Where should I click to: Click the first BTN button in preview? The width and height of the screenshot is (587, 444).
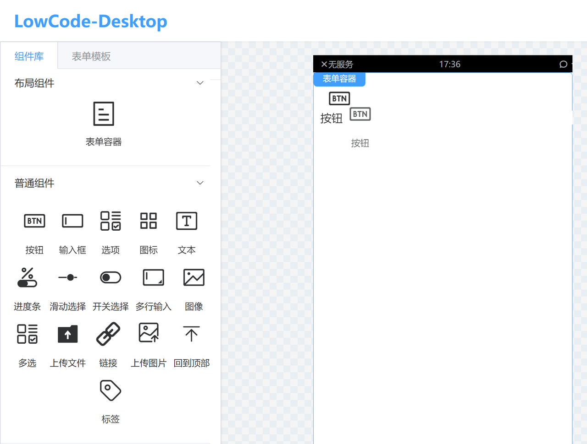(339, 98)
